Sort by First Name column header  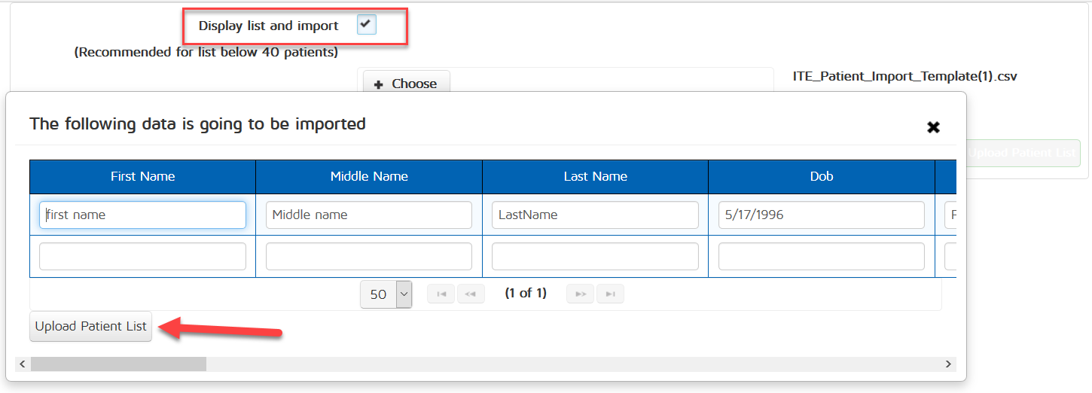[x=142, y=176]
